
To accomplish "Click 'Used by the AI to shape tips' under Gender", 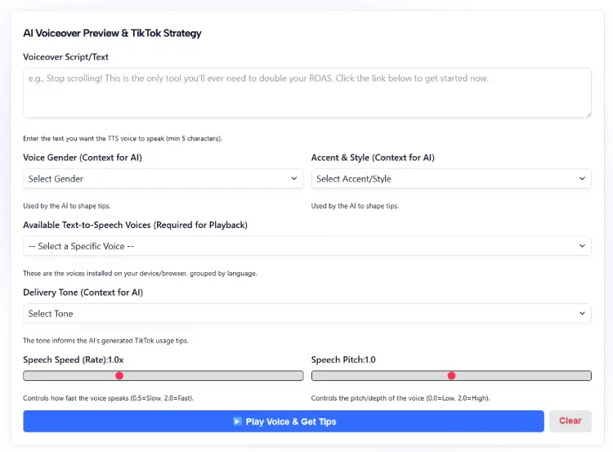I will 67,206.
